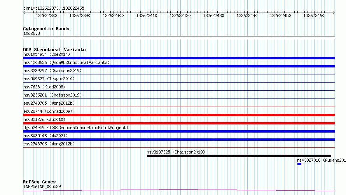Click the chr10:132622373..132622465 region label

click(54, 8)
